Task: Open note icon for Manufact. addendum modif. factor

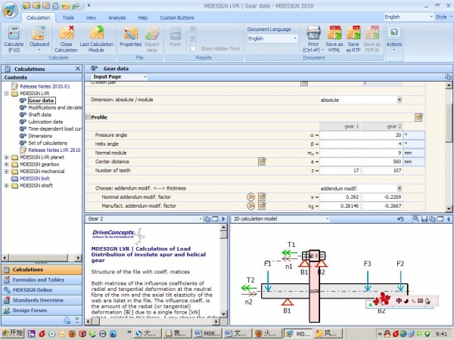Action: (262, 206)
